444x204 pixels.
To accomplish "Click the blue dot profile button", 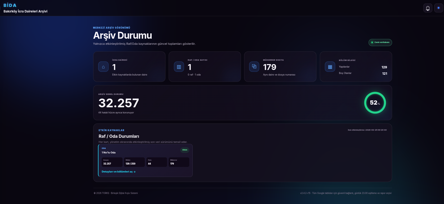I will click(438, 8).
